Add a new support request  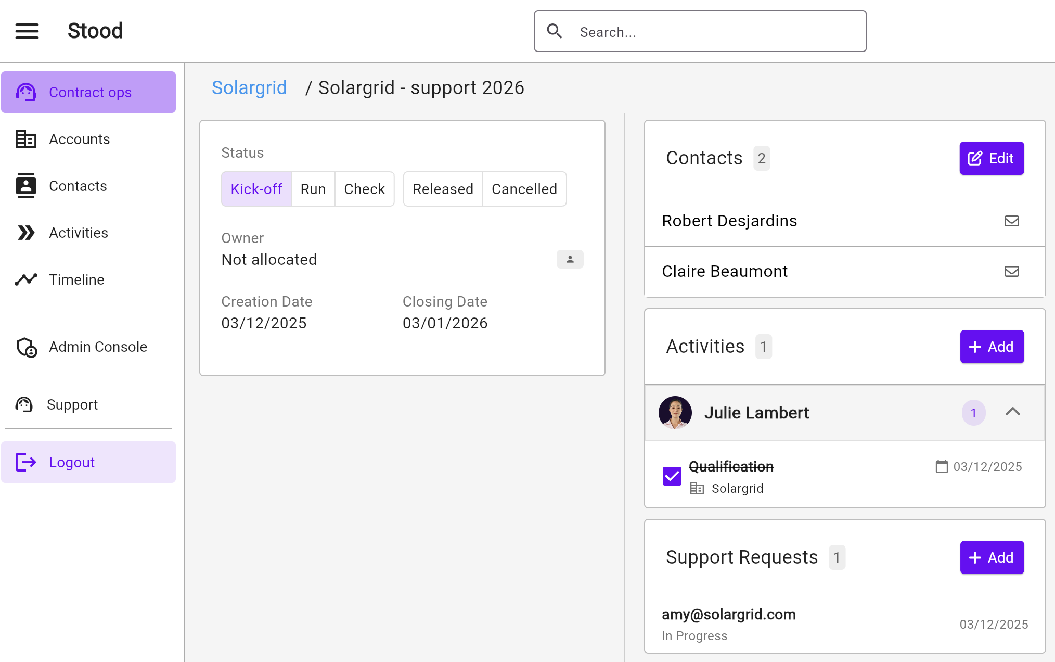click(x=991, y=557)
